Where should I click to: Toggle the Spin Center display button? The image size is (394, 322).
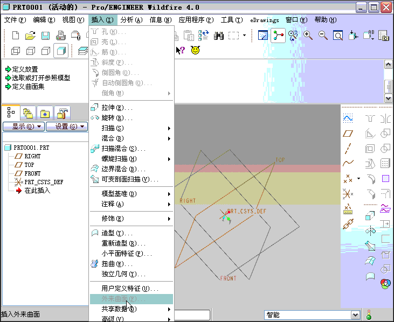click(278, 36)
